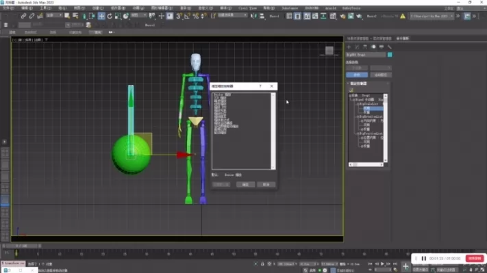Open the Hierarchy tab in command panel
487x273 pixels.
tap(365, 47)
